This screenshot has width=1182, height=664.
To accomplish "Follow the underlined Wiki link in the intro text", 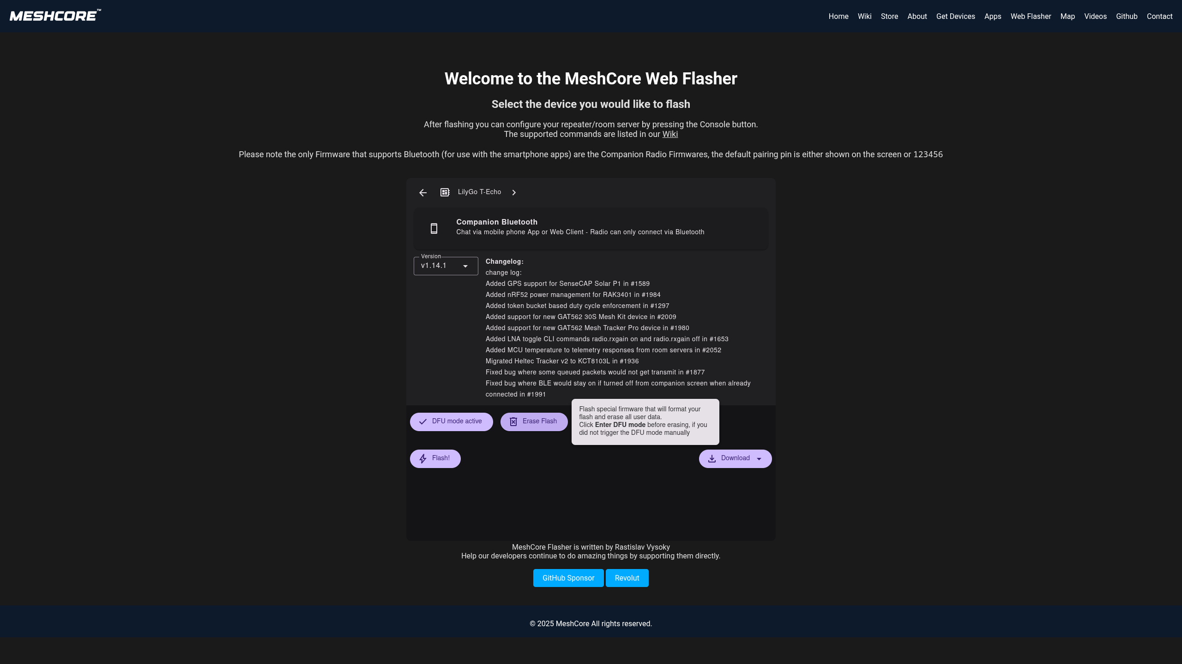I will [670, 134].
